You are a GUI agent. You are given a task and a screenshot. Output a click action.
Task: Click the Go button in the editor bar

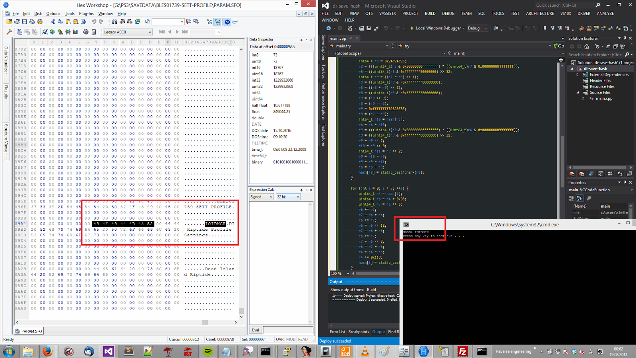click(x=559, y=46)
